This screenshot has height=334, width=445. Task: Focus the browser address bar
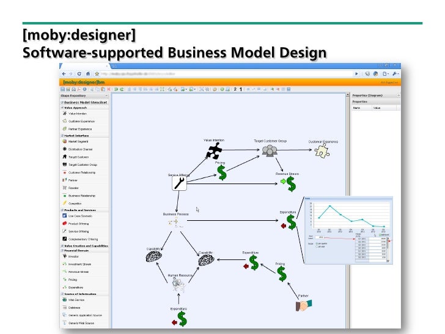(226, 74)
